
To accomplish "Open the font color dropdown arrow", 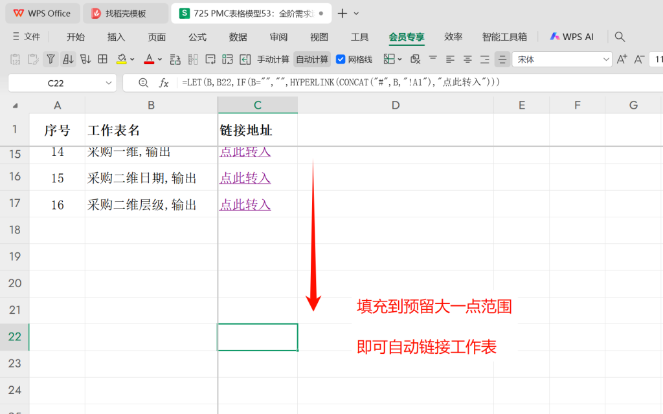I will pos(160,60).
